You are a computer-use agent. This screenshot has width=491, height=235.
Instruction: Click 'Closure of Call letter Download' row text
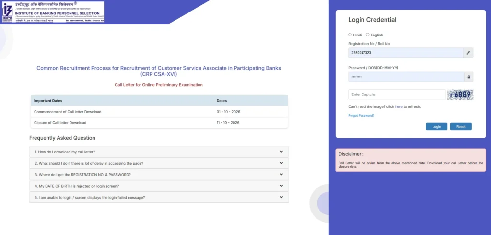[x=60, y=123]
